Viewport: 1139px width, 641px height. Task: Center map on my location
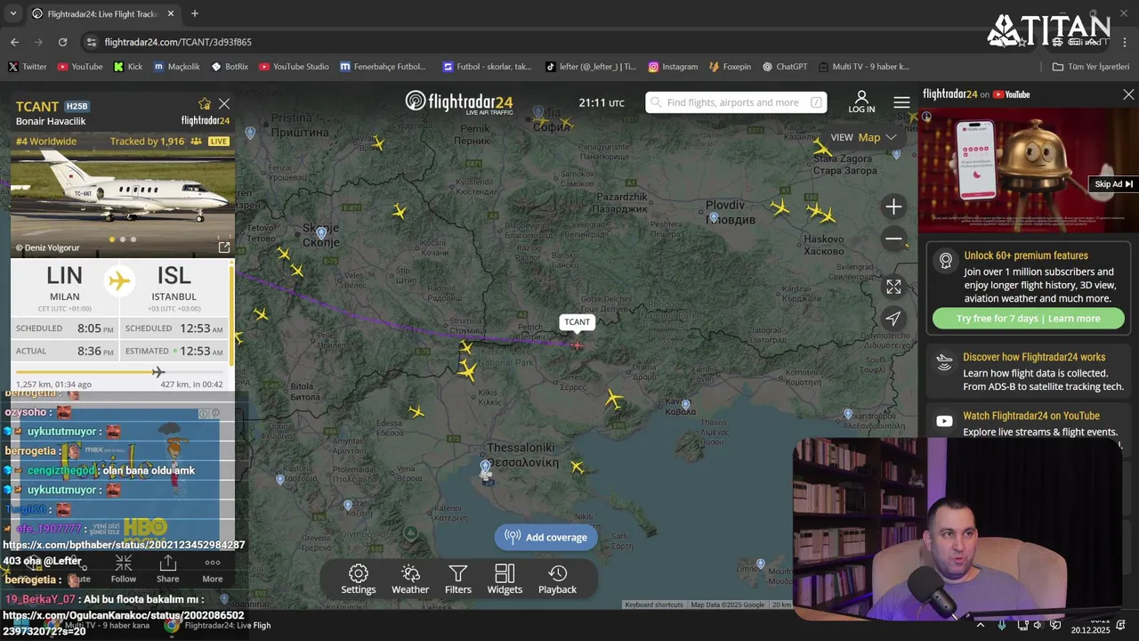[x=893, y=318]
